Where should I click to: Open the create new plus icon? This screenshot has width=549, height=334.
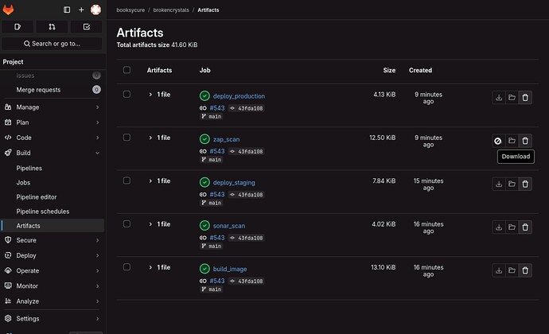(81, 10)
